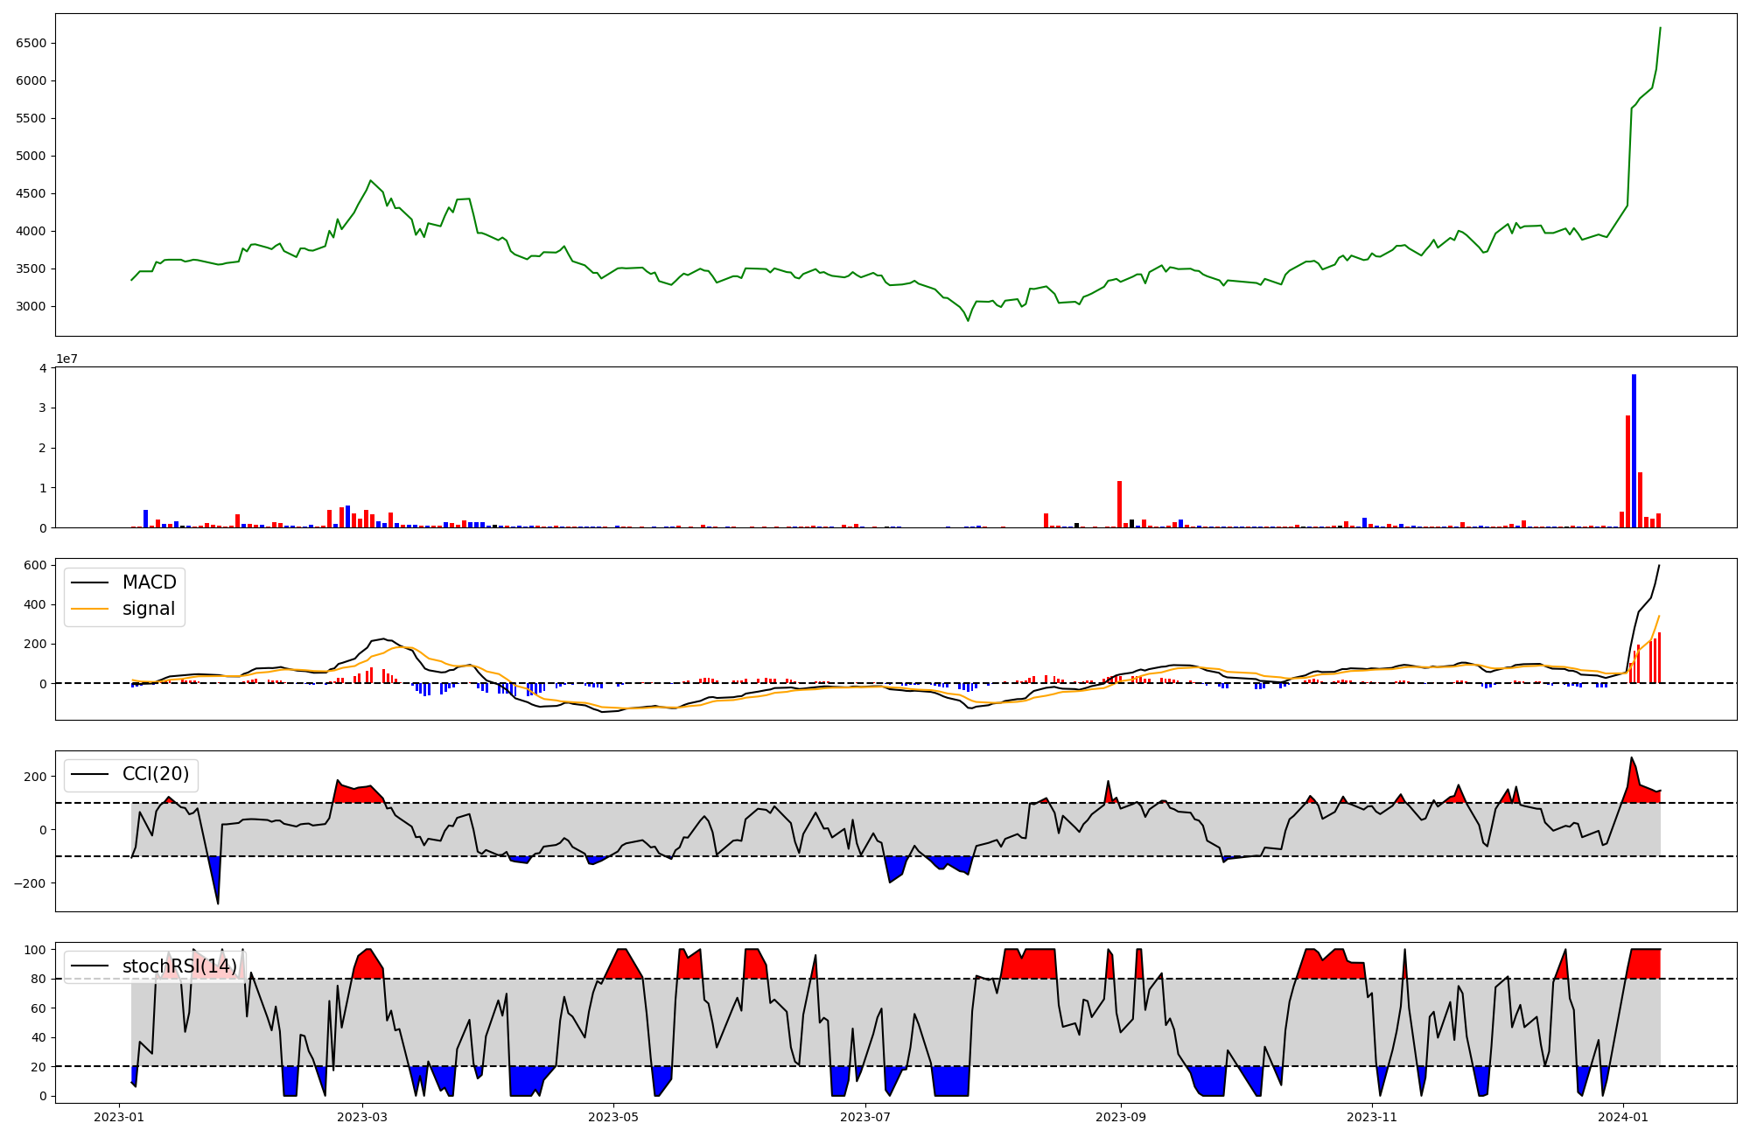Click the 80 label on stochRSI axis
1750x1137 pixels.
point(38,979)
